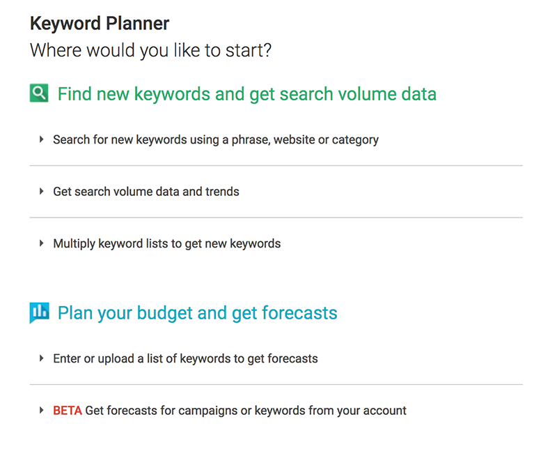This screenshot has width=557, height=449.
Task: Click 'Plan your budget and get forecasts' heading
Action: coord(198,314)
